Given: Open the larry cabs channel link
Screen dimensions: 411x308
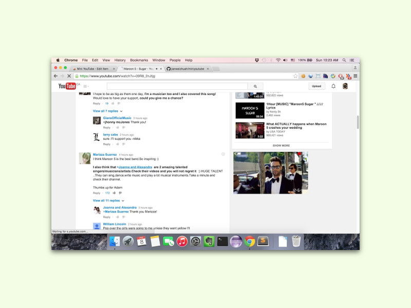Looking at the screenshot, I should [110, 134].
